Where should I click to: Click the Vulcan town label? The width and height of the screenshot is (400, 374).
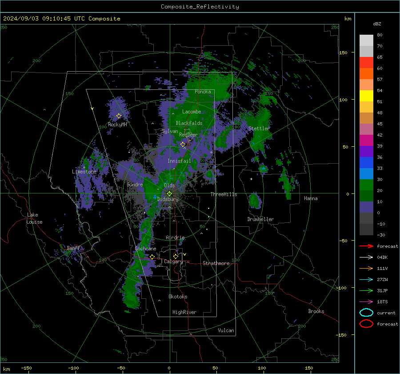(226, 330)
